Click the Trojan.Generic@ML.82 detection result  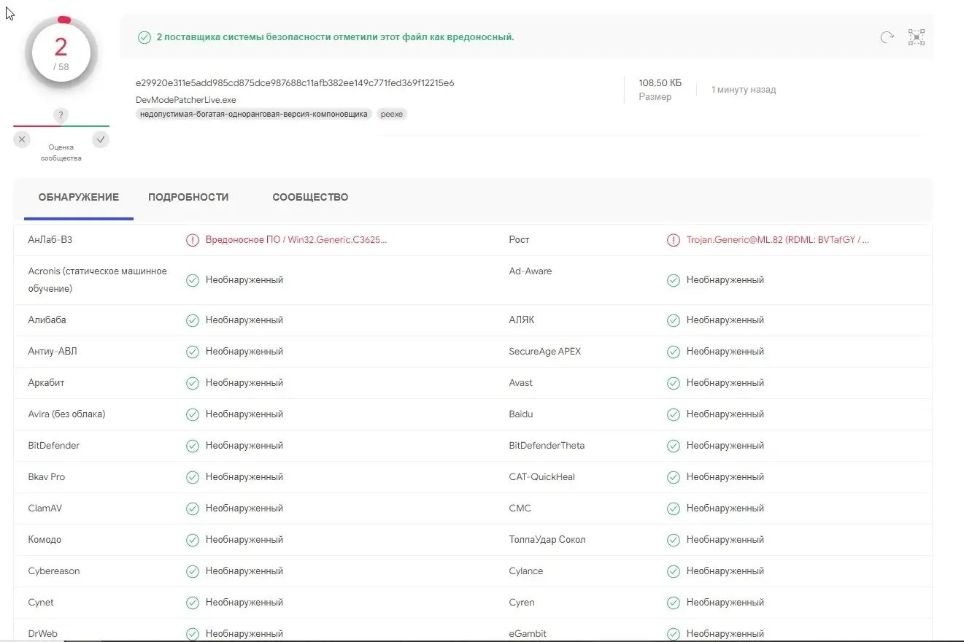point(778,239)
